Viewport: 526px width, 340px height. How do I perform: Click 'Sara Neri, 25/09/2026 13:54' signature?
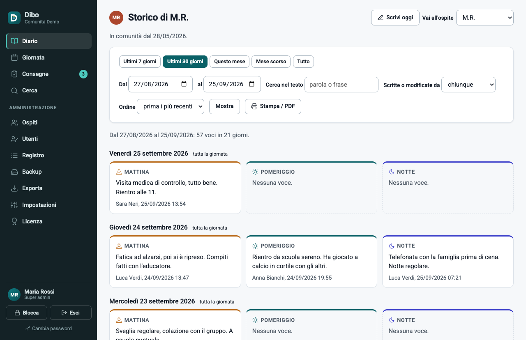151,204
